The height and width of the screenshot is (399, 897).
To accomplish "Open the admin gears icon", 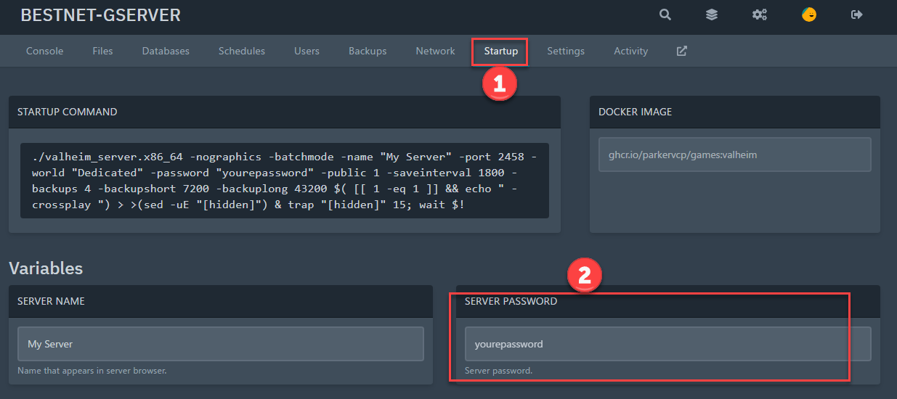I will coord(760,15).
